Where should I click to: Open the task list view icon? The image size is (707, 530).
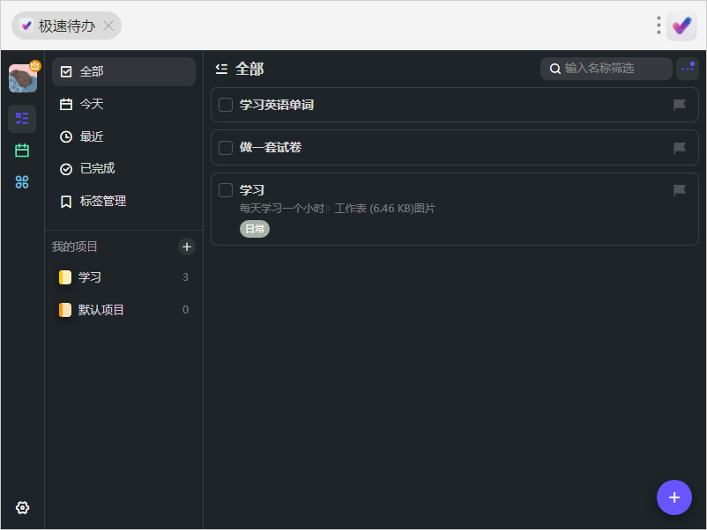click(22, 119)
